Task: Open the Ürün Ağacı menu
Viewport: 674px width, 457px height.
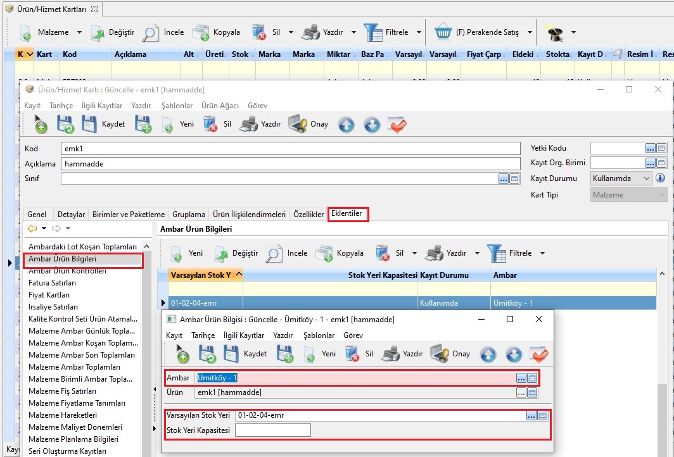Action: 220,106
